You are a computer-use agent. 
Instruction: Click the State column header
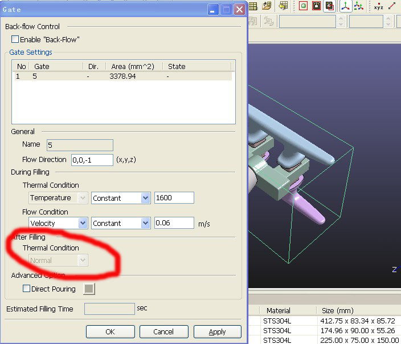[197, 66]
